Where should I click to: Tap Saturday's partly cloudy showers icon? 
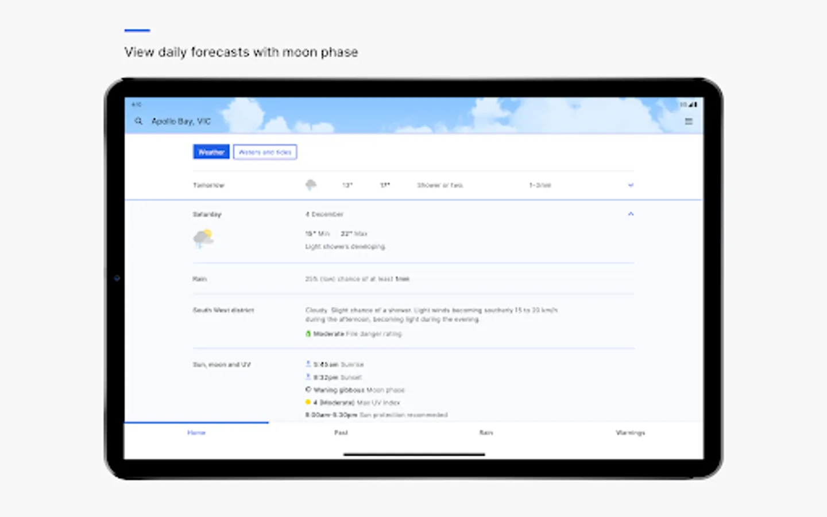203,238
